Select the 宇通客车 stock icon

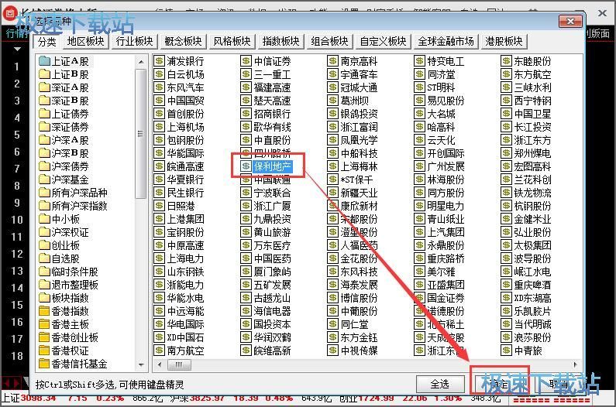[332, 74]
